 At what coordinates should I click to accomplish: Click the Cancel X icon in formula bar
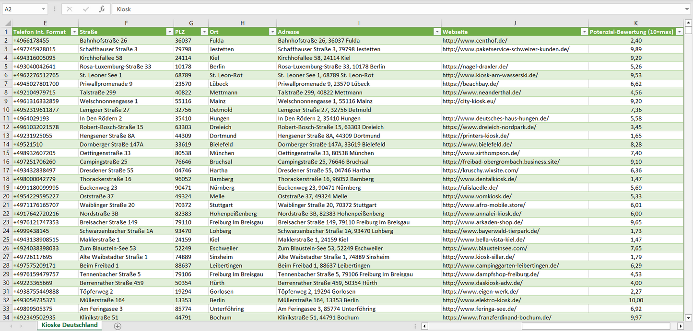70,9
